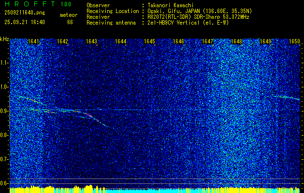Click the HROFFT title text

click(x=30, y=4)
